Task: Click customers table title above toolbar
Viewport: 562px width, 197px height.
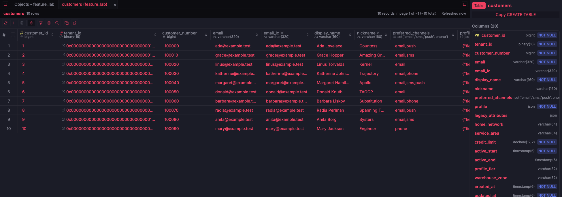Action: [14, 13]
